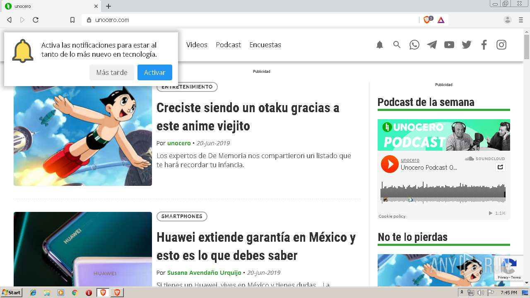This screenshot has height=298, width=530.
Task: Click the Unocero Podcast track title
Action: 429,168
